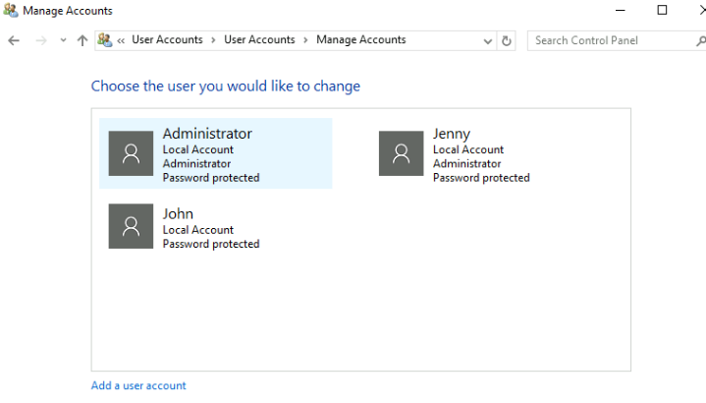
Task: Open the Jenny account name
Action: coord(452,134)
